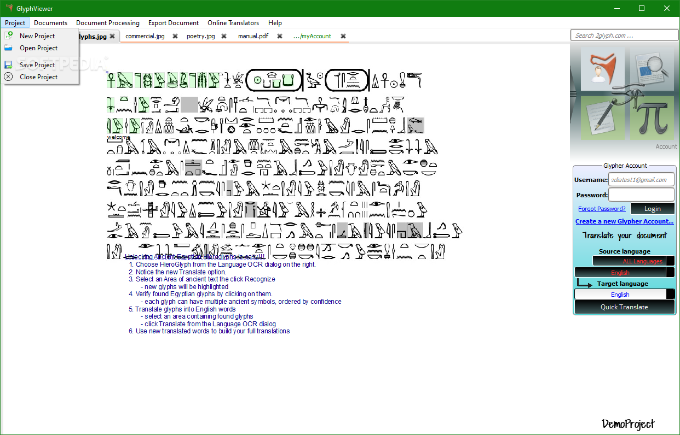Minimize the GlyphViewer window

point(616,8)
